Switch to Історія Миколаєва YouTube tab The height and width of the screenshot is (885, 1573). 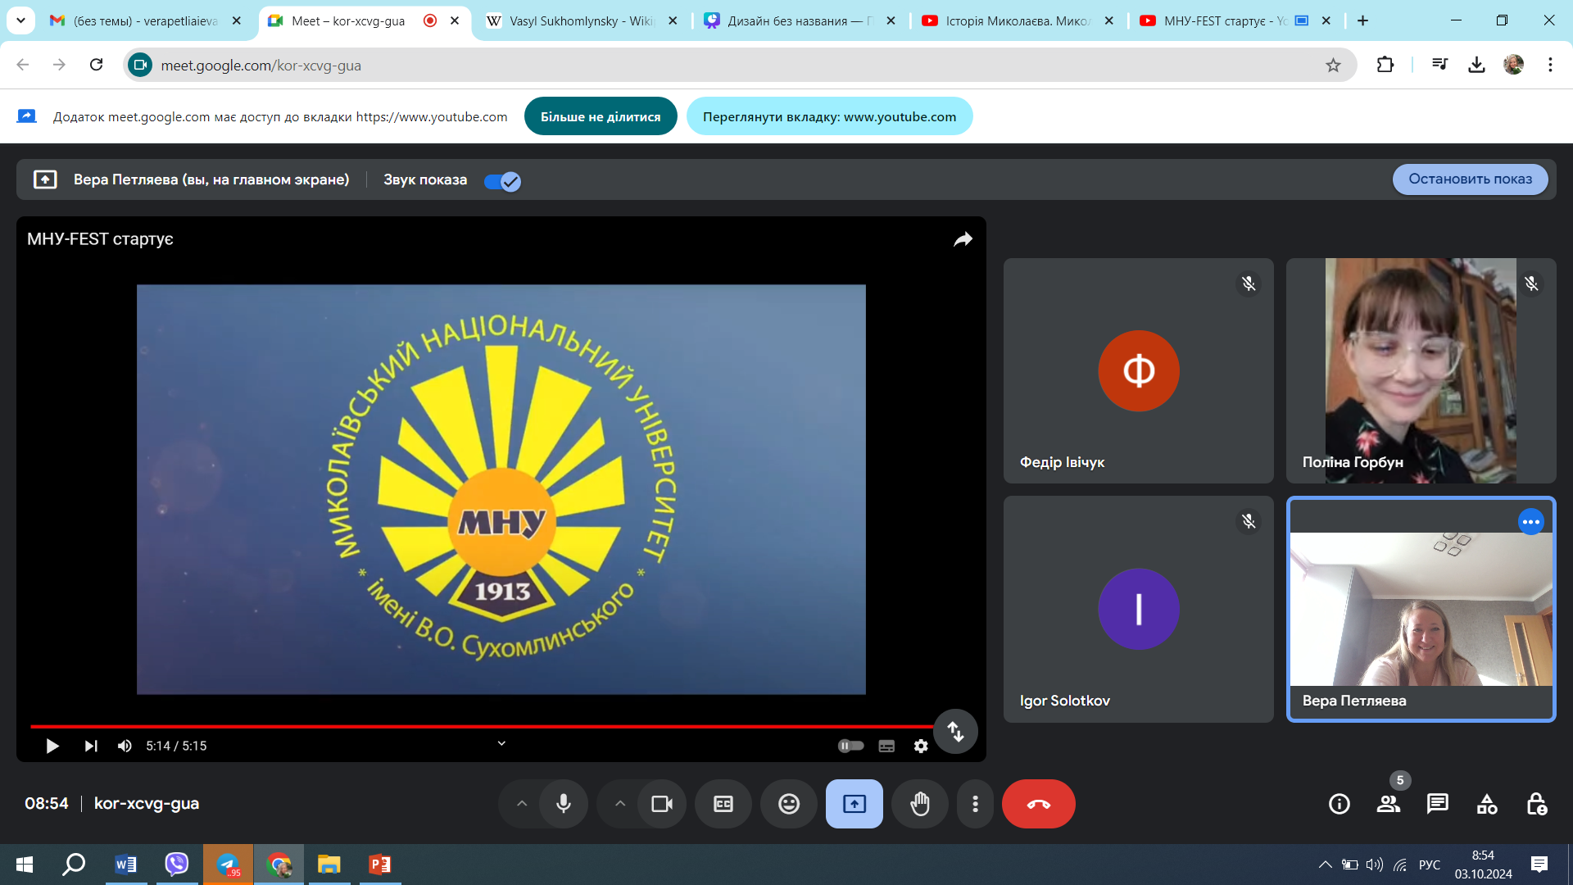click(x=1018, y=20)
